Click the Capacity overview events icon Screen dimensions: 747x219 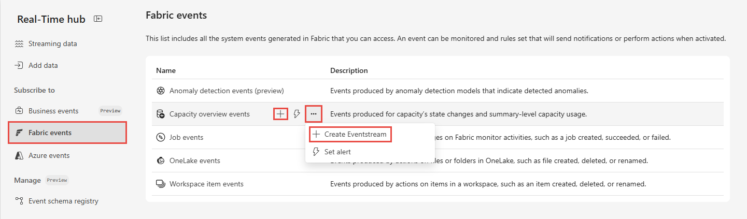click(x=161, y=114)
